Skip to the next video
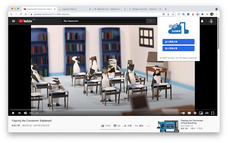 [20, 113]
